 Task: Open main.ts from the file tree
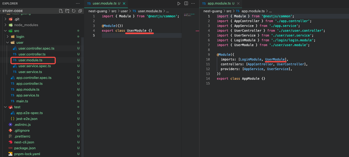[42, 101]
